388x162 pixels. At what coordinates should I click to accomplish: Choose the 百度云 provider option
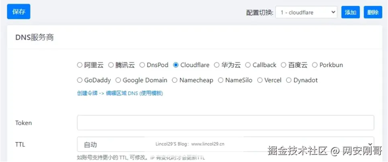coord(283,65)
